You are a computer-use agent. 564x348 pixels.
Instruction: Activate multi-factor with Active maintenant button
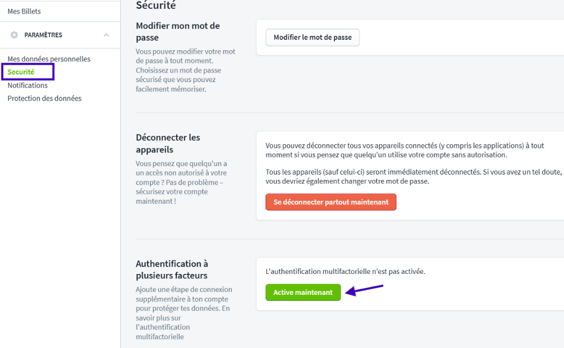click(303, 292)
